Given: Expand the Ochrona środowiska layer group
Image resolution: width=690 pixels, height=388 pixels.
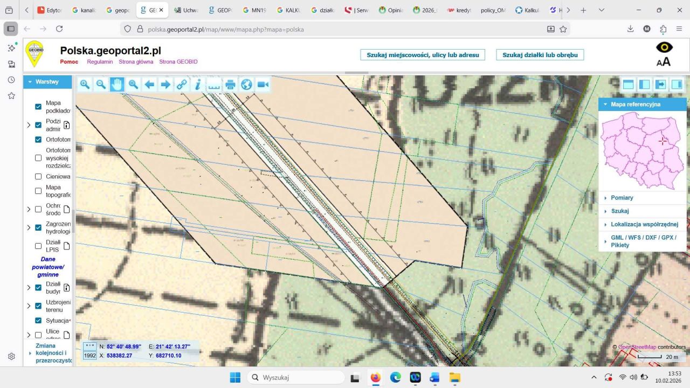Looking at the screenshot, I should click(x=29, y=209).
